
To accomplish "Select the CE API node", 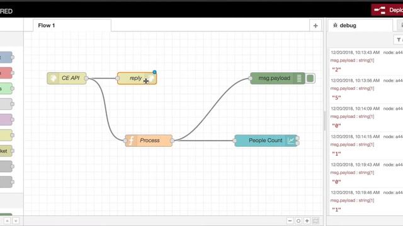I will click(x=67, y=78).
